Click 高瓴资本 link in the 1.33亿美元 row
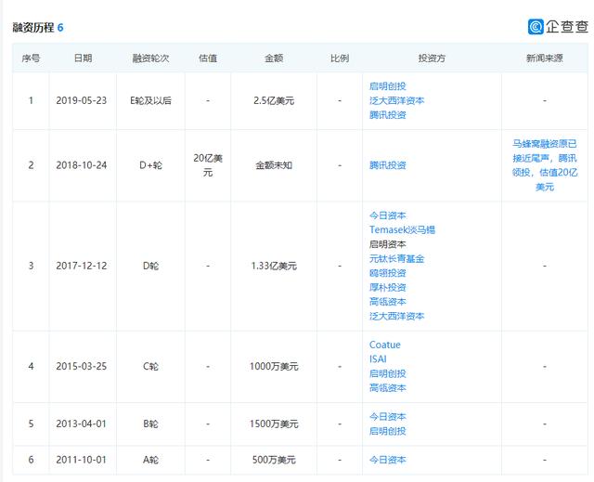The height and width of the screenshot is (482, 594). point(388,302)
